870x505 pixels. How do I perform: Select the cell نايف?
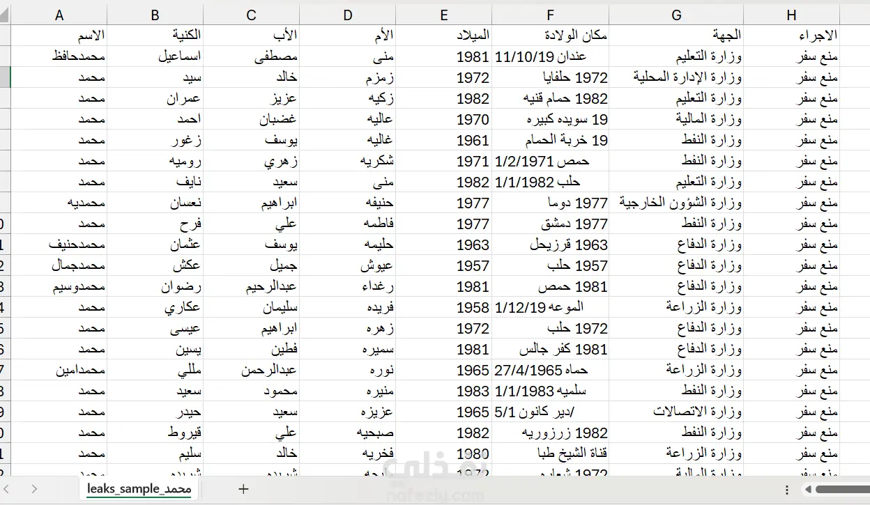coord(155,182)
